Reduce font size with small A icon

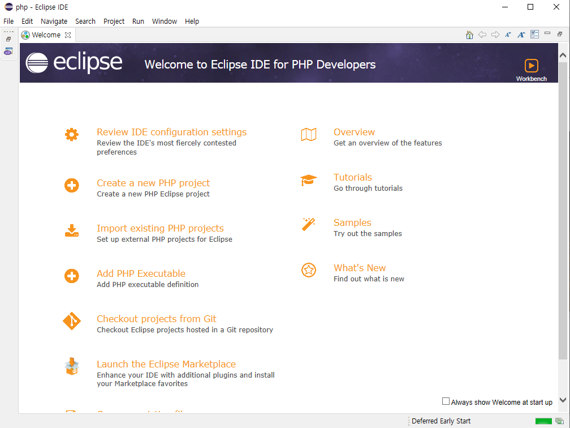[508, 35]
